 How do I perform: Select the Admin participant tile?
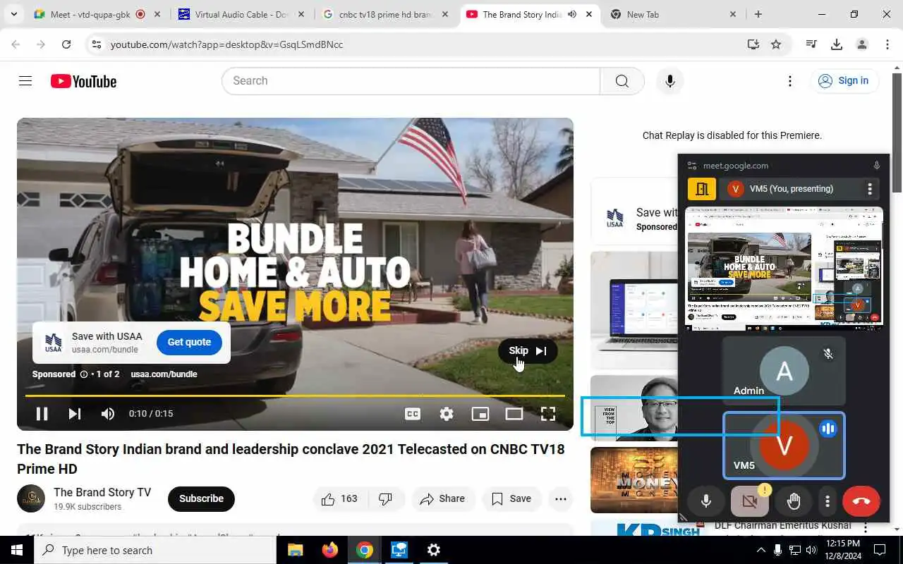[x=784, y=371]
